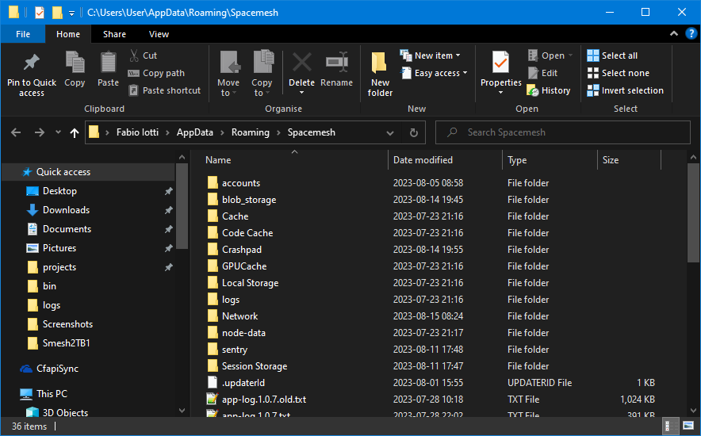Open Explorer help question mark icon
The height and width of the screenshot is (436, 701).
click(x=691, y=34)
